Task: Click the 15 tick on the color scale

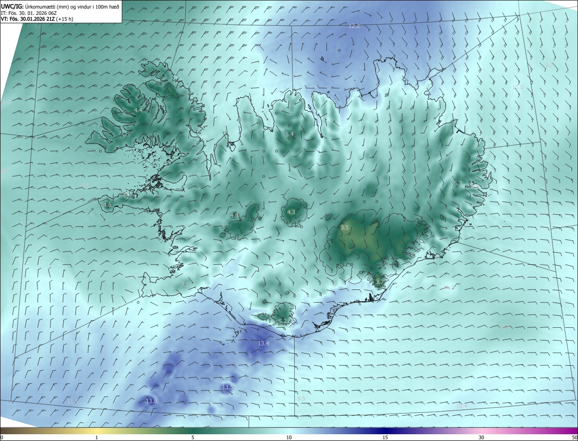Action: pos(385,437)
